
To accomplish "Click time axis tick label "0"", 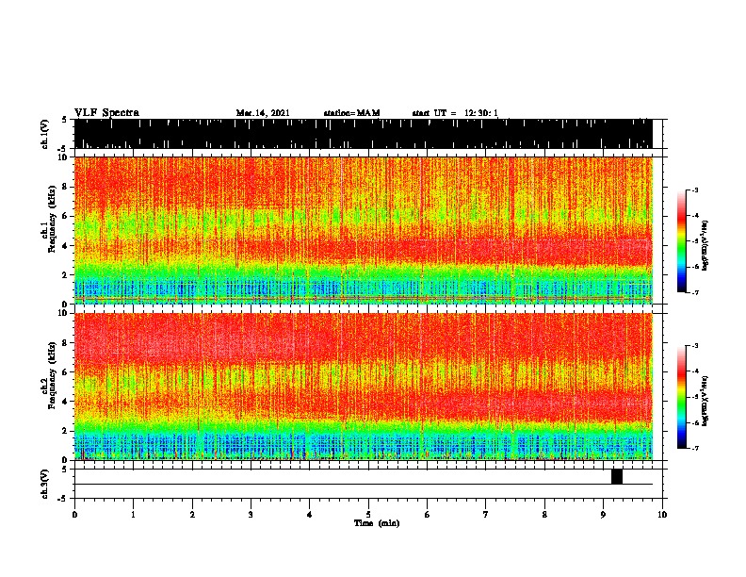I will coord(74,515).
